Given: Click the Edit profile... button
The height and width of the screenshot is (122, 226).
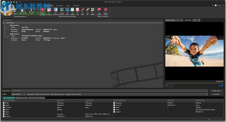Looking at the screenshot, I should tap(216, 94).
